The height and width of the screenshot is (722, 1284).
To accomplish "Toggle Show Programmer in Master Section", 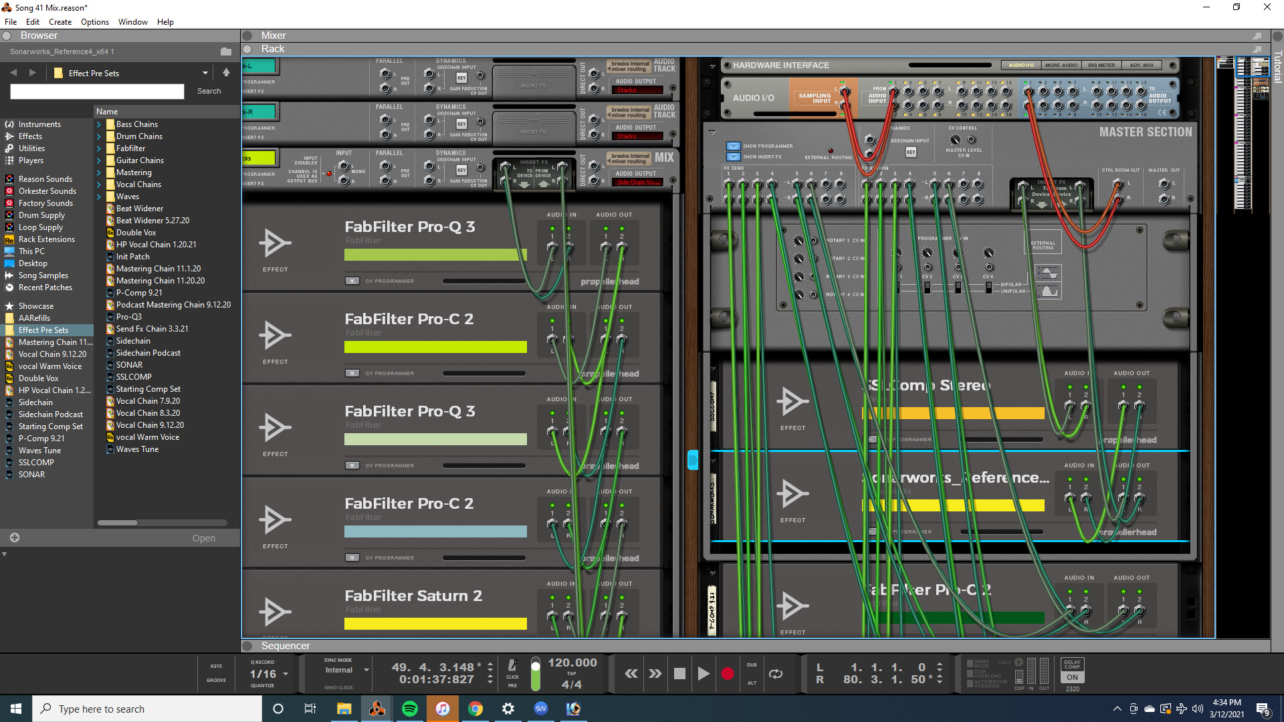I will pyautogui.click(x=734, y=146).
